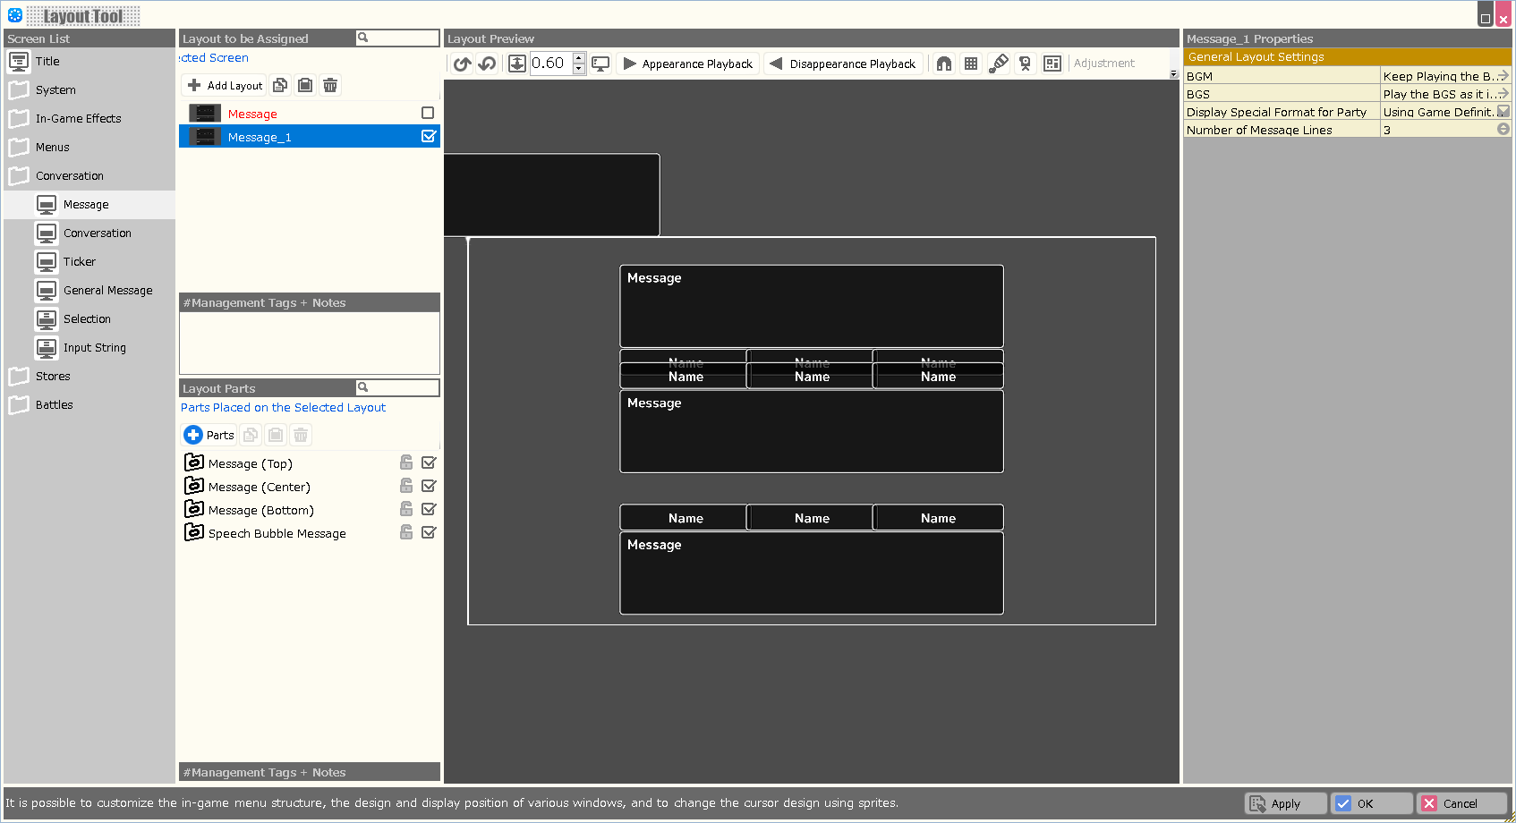1516x823 pixels.
Task: Expand the preview toolbar overflow arrow
Action: point(1174,73)
